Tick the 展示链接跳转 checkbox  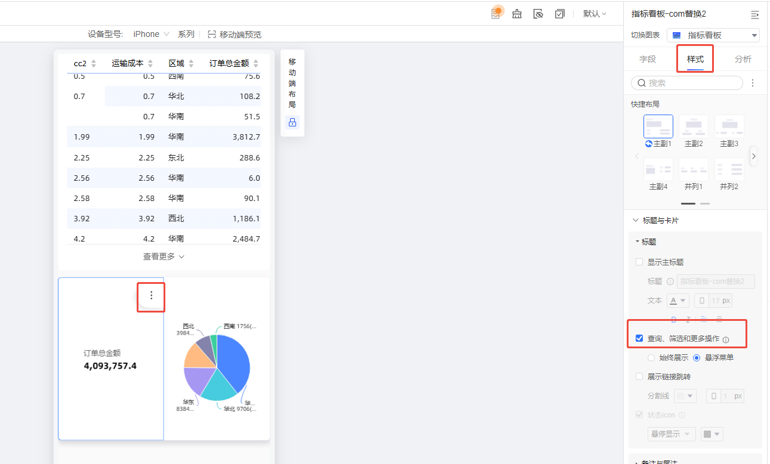(639, 376)
